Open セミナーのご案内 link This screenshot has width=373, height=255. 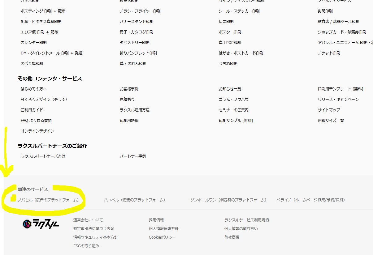234,110
